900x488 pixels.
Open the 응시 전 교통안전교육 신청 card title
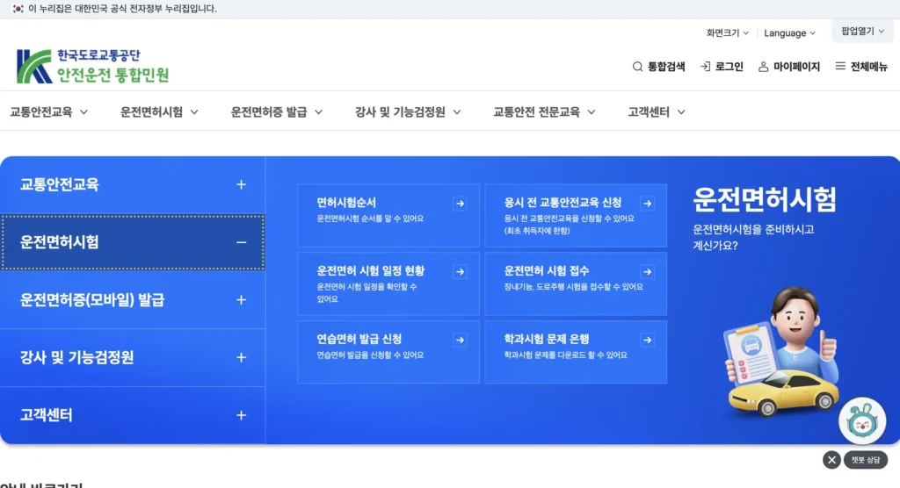(562, 203)
